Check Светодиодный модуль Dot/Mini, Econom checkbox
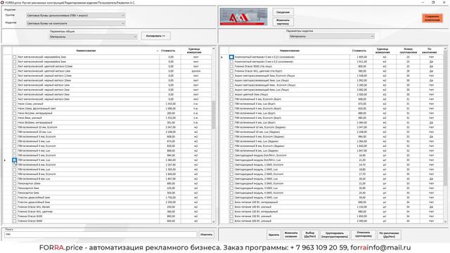 (x=231, y=155)
